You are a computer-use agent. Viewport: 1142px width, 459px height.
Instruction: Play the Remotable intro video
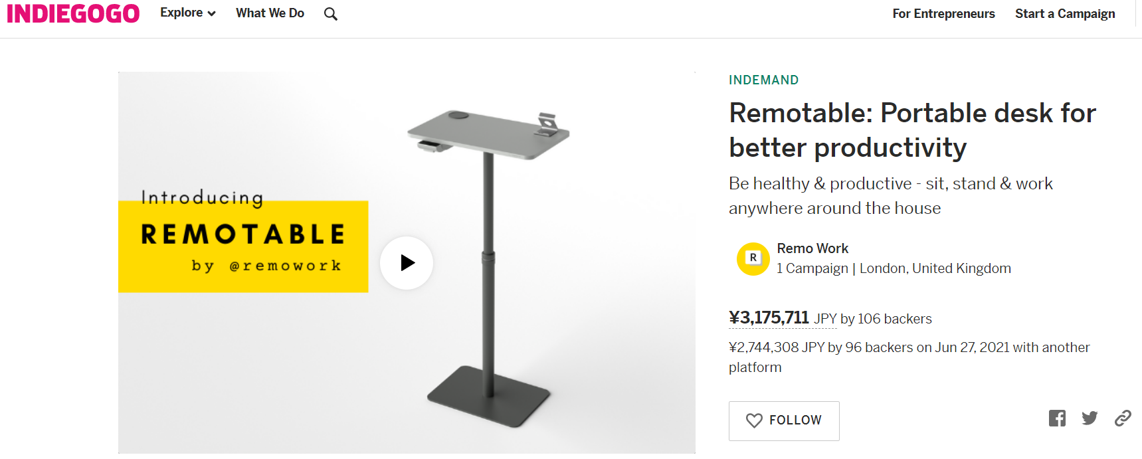click(407, 263)
